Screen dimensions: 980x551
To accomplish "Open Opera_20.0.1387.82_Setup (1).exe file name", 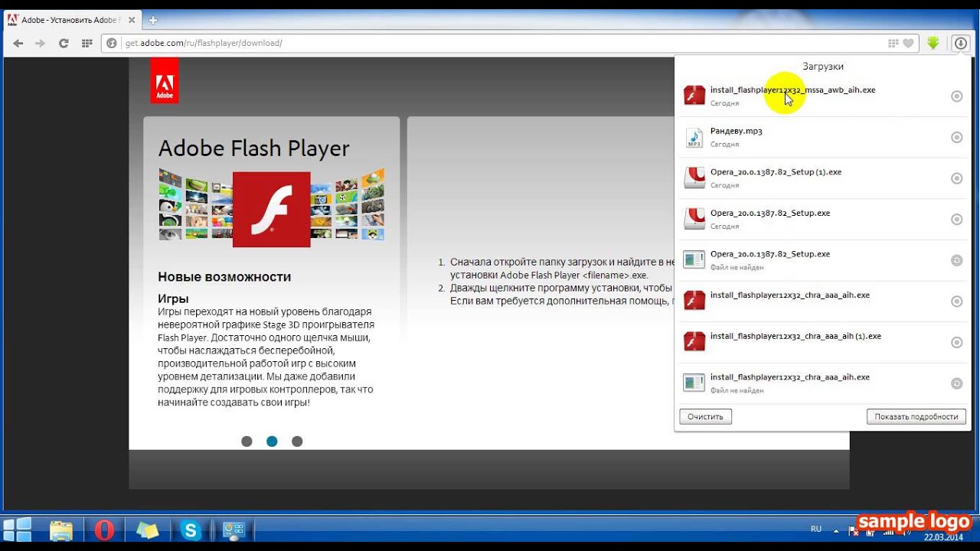I will coord(776,172).
